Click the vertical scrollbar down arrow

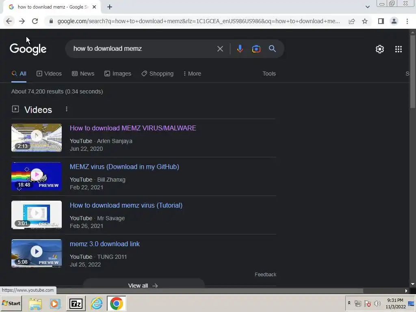click(x=413, y=284)
